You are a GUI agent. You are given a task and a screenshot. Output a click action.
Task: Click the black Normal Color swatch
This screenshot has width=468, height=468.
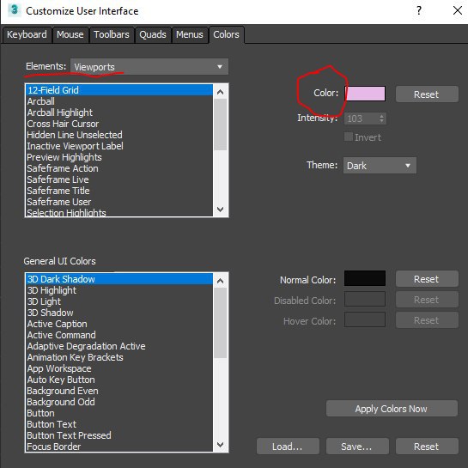click(365, 278)
